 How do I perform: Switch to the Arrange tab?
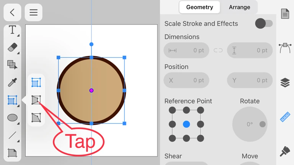[x=239, y=7]
